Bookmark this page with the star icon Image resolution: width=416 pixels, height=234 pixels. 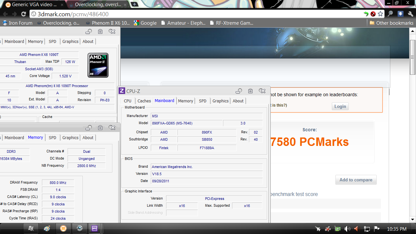(x=380, y=14)
